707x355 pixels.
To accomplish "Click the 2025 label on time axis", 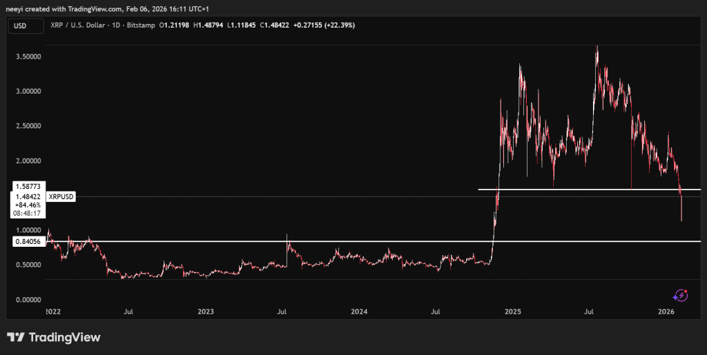I will coord(512,312).
